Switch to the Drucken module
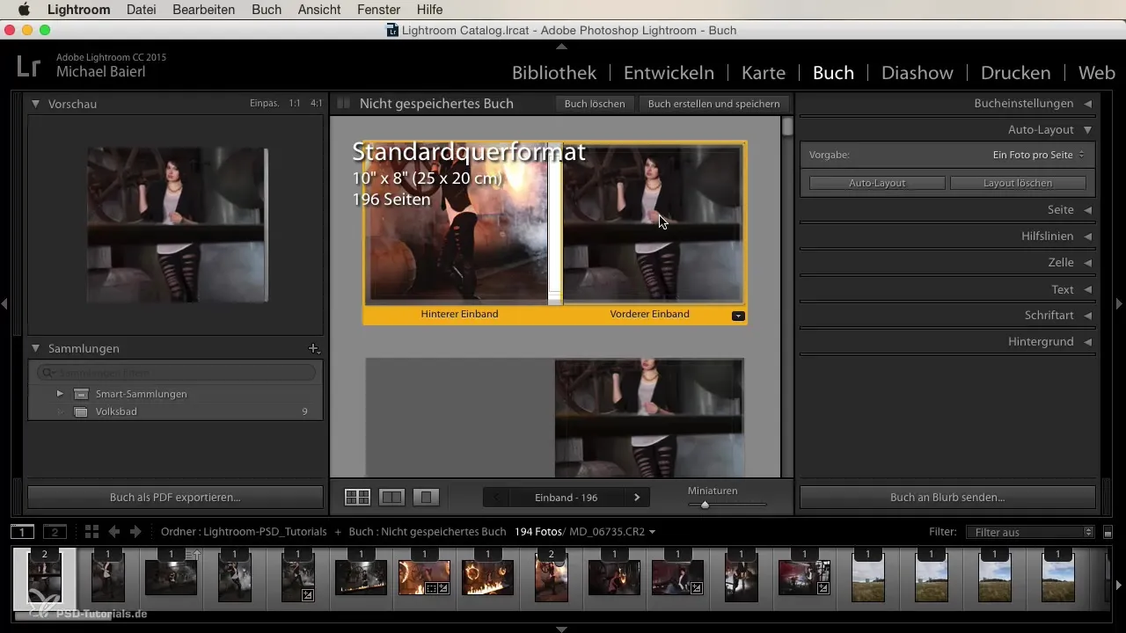This screenshot has height=633, width=1126. 1015,73
